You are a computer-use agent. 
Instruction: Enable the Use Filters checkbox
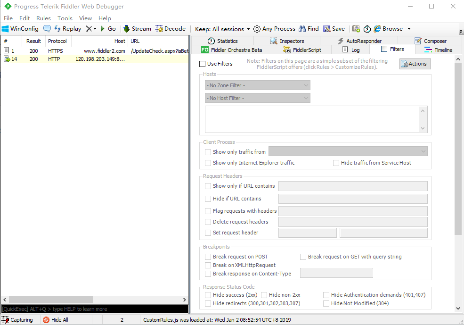pos(203,64)
